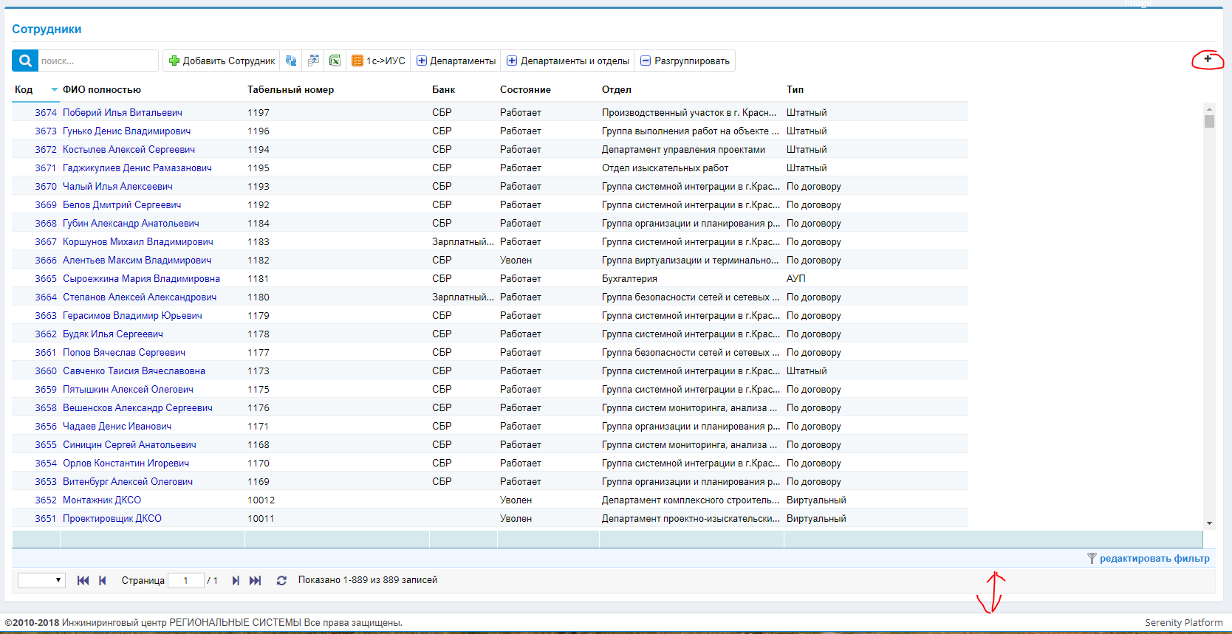Screen dimensions: 1232x634
Task: Open the Монтажник ДКСО record
Action: (102, 500)
